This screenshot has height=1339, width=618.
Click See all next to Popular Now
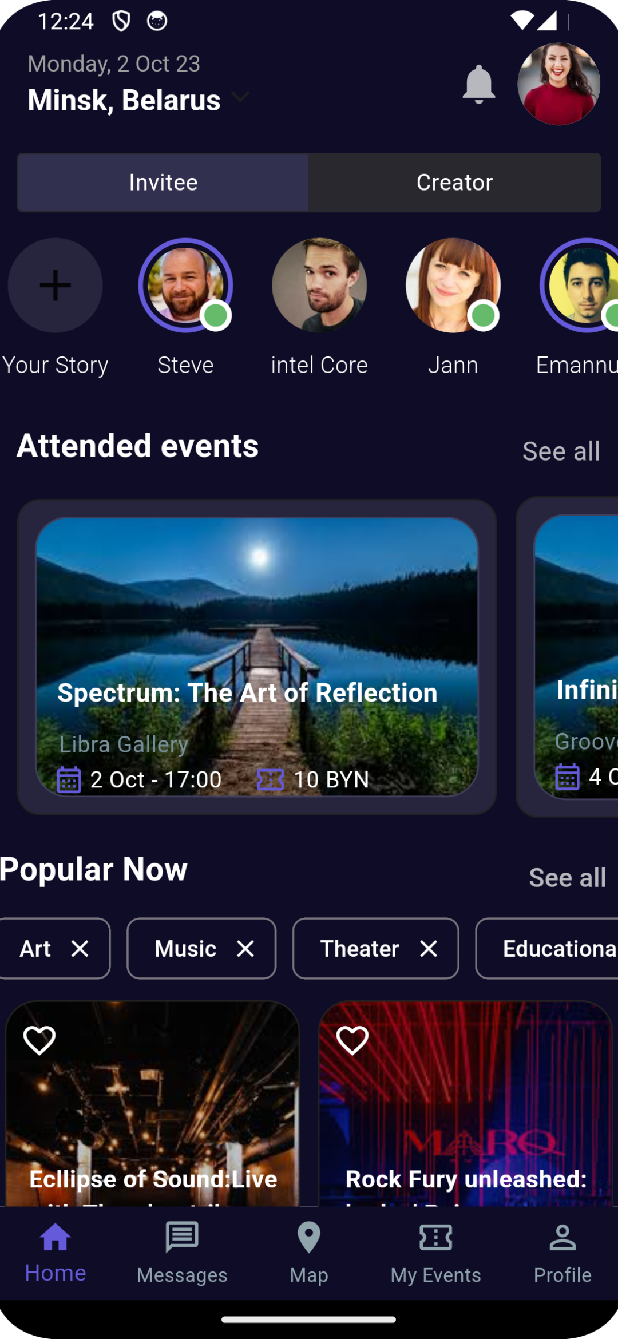pyautogui.click(x=567, y=876)
